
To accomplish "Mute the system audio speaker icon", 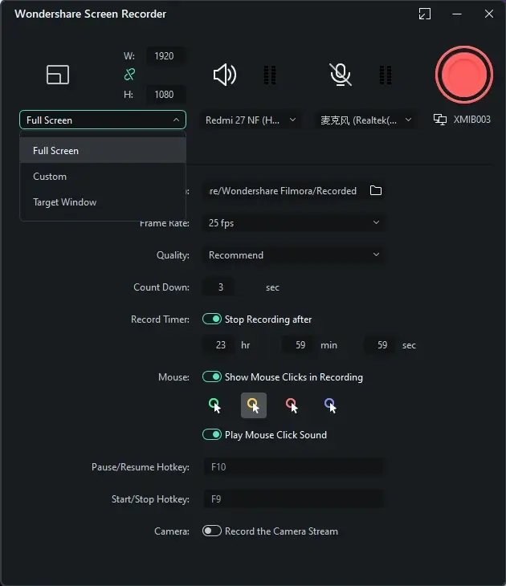I will click(x=224, y=75).
